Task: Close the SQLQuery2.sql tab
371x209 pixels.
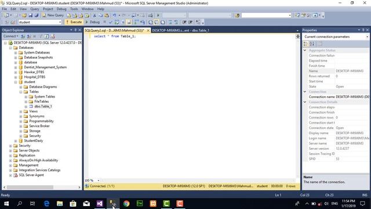Action: 148,30
